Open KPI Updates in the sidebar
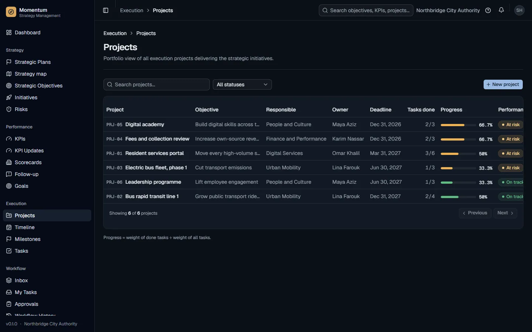 pos(47,151)
